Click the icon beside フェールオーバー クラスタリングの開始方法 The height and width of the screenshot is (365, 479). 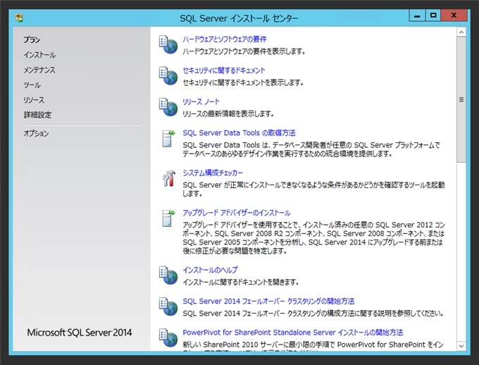tap(168, 307)
